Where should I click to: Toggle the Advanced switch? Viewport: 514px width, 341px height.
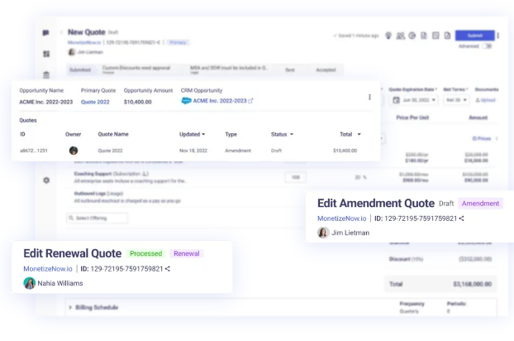click(x=487, y=46)
